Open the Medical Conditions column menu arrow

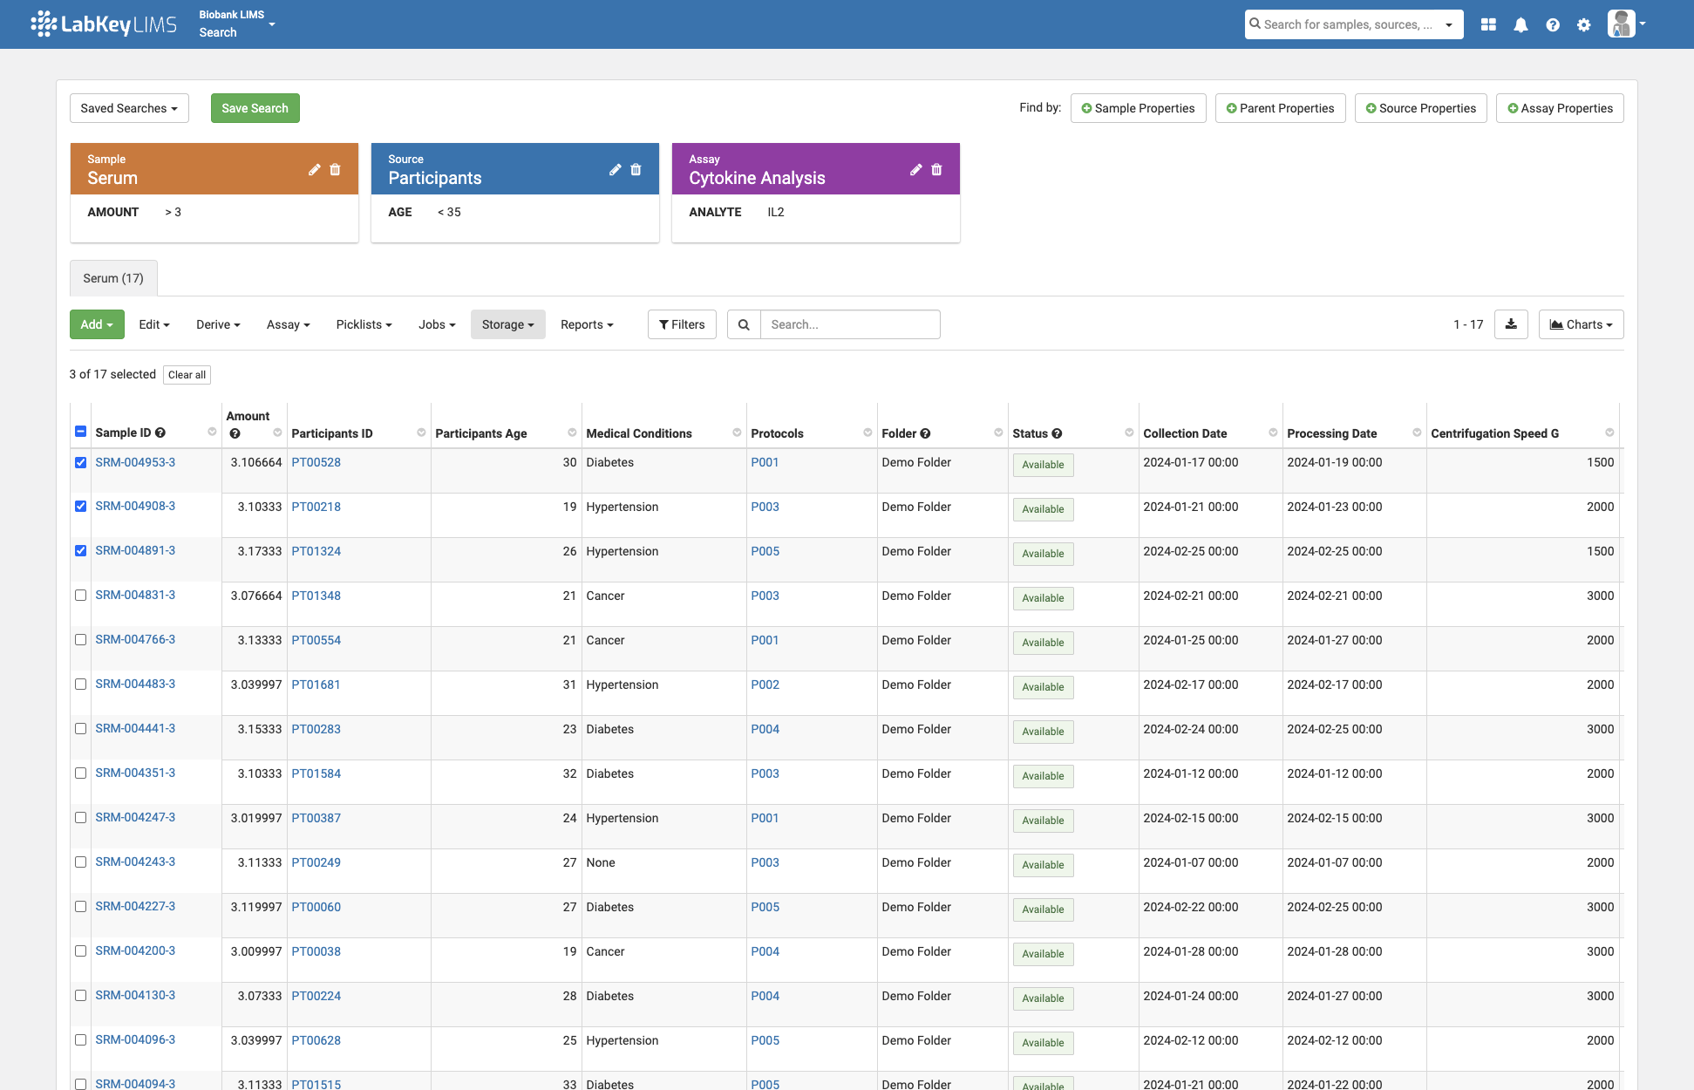pyautogui.click(x=737, y=433)
